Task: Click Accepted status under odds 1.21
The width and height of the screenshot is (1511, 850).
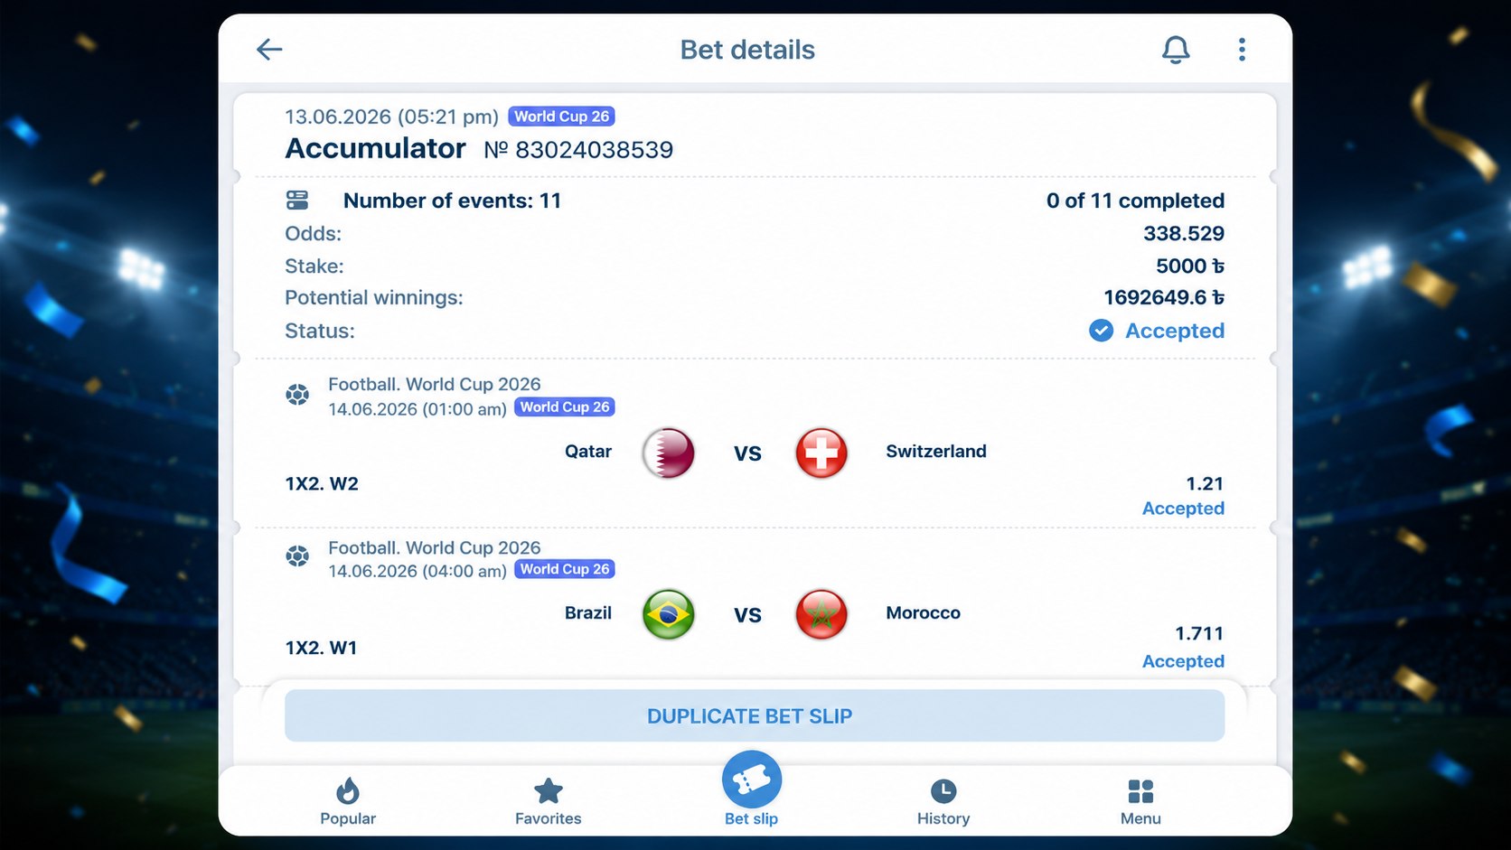Action: coord(1183,509)
